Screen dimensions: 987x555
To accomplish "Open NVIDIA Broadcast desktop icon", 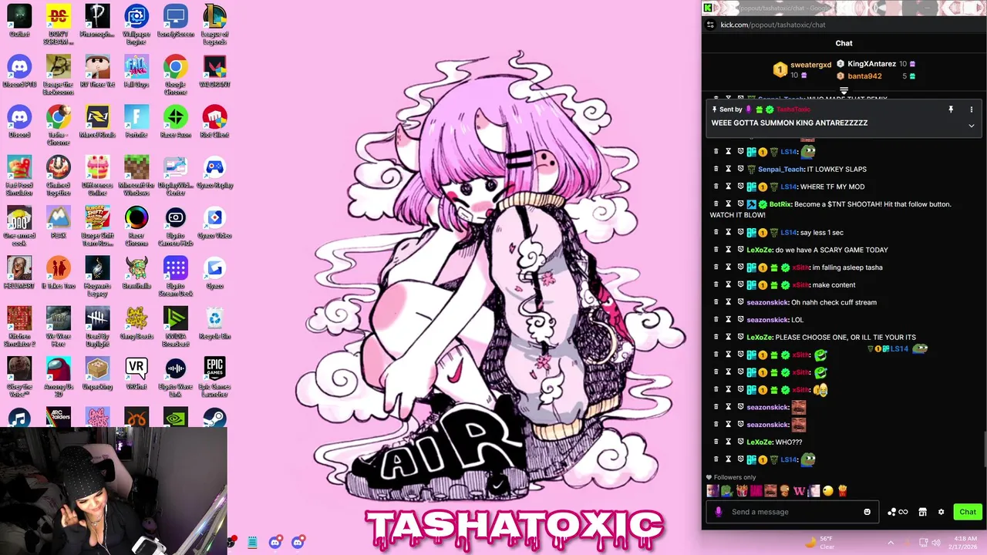I will 176,327.
